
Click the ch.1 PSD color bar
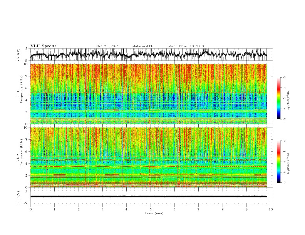[278, 98]
